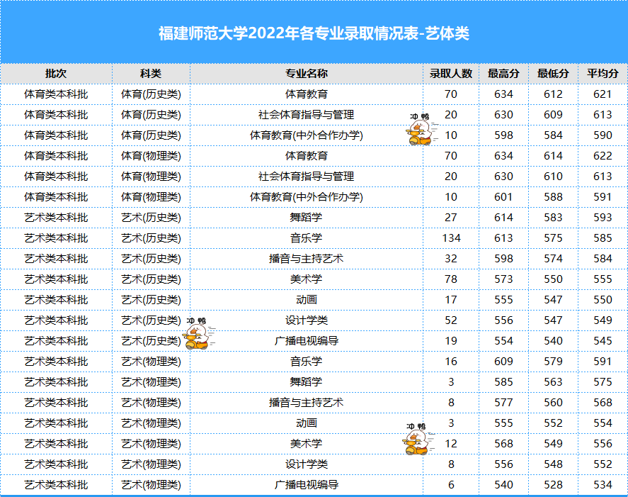Viewport: 628px width, 497px height.
Task: Click the 平均分 column header
Action: pyautogui.click(x=603, y=74)
